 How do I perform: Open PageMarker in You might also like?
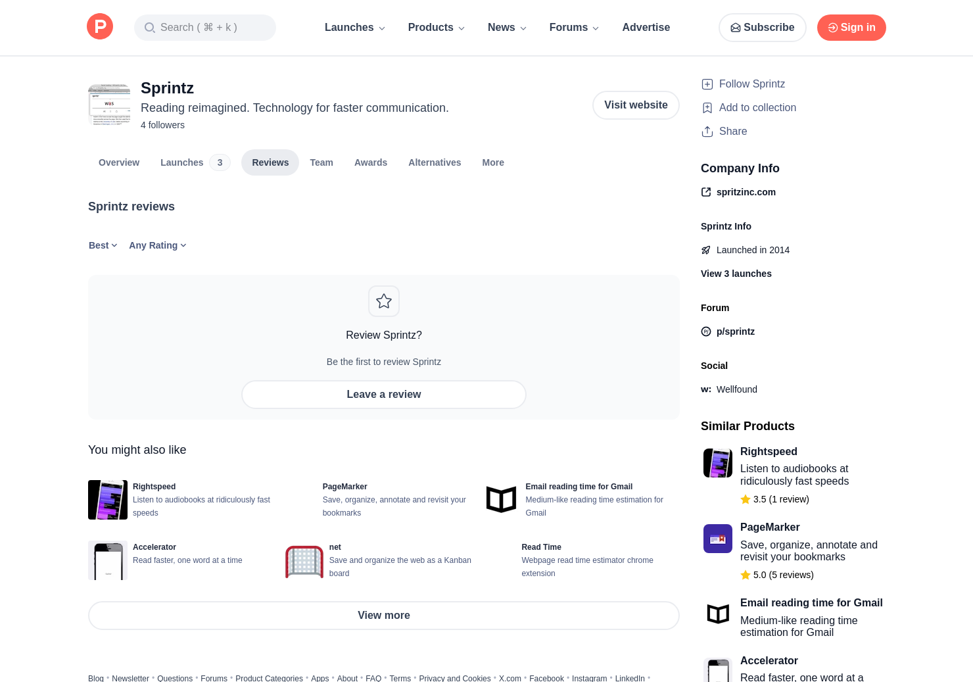click(x=345, y=487)
